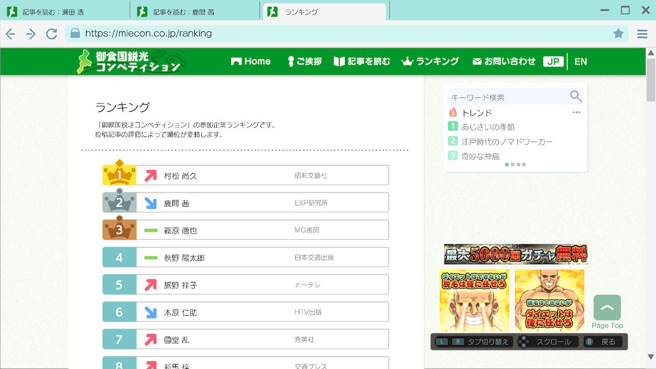Image resolution: width=656 pixels, height=369 pixels.
Task: Click the 最大5000回ガチャ無料 banner ad
Action: pyautogui.click(x=516, y=254)
